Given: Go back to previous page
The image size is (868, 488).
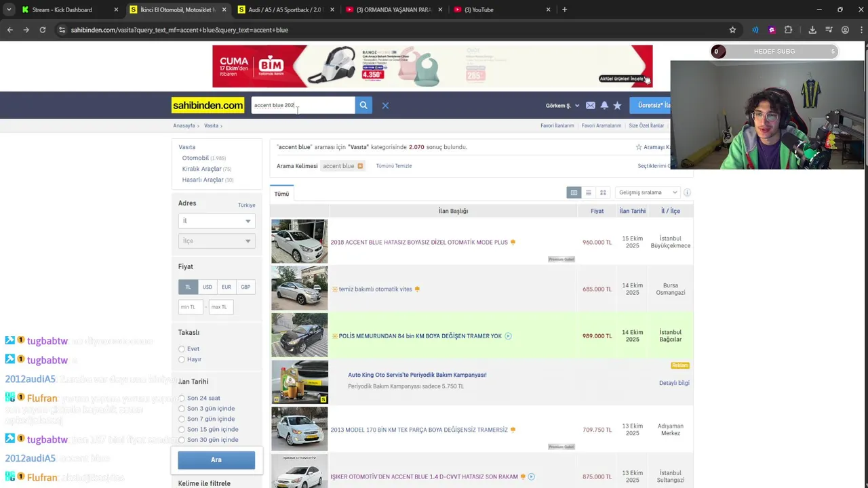Looking at the screenshot, I should [x=9, y=30].
